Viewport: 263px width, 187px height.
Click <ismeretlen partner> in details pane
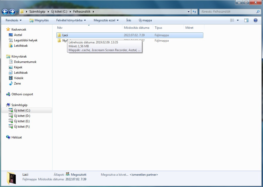pos(144,175)
